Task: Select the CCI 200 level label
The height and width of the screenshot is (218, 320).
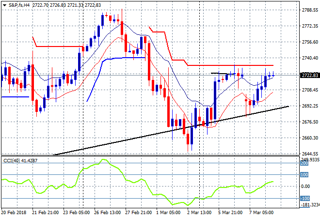Action: pos(304,163)
